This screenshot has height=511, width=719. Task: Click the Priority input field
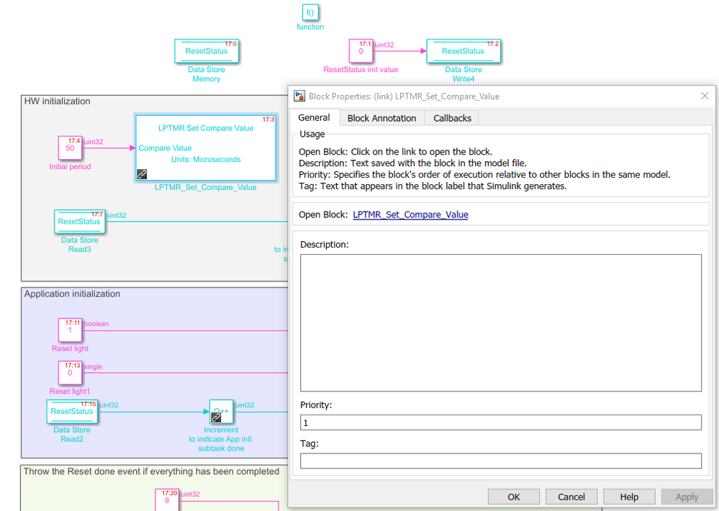[501, 422]
